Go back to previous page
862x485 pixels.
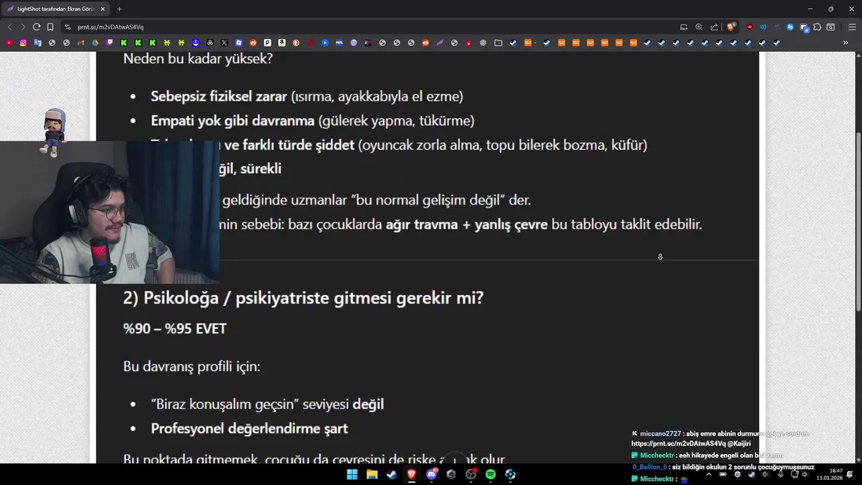coord(9,27)
